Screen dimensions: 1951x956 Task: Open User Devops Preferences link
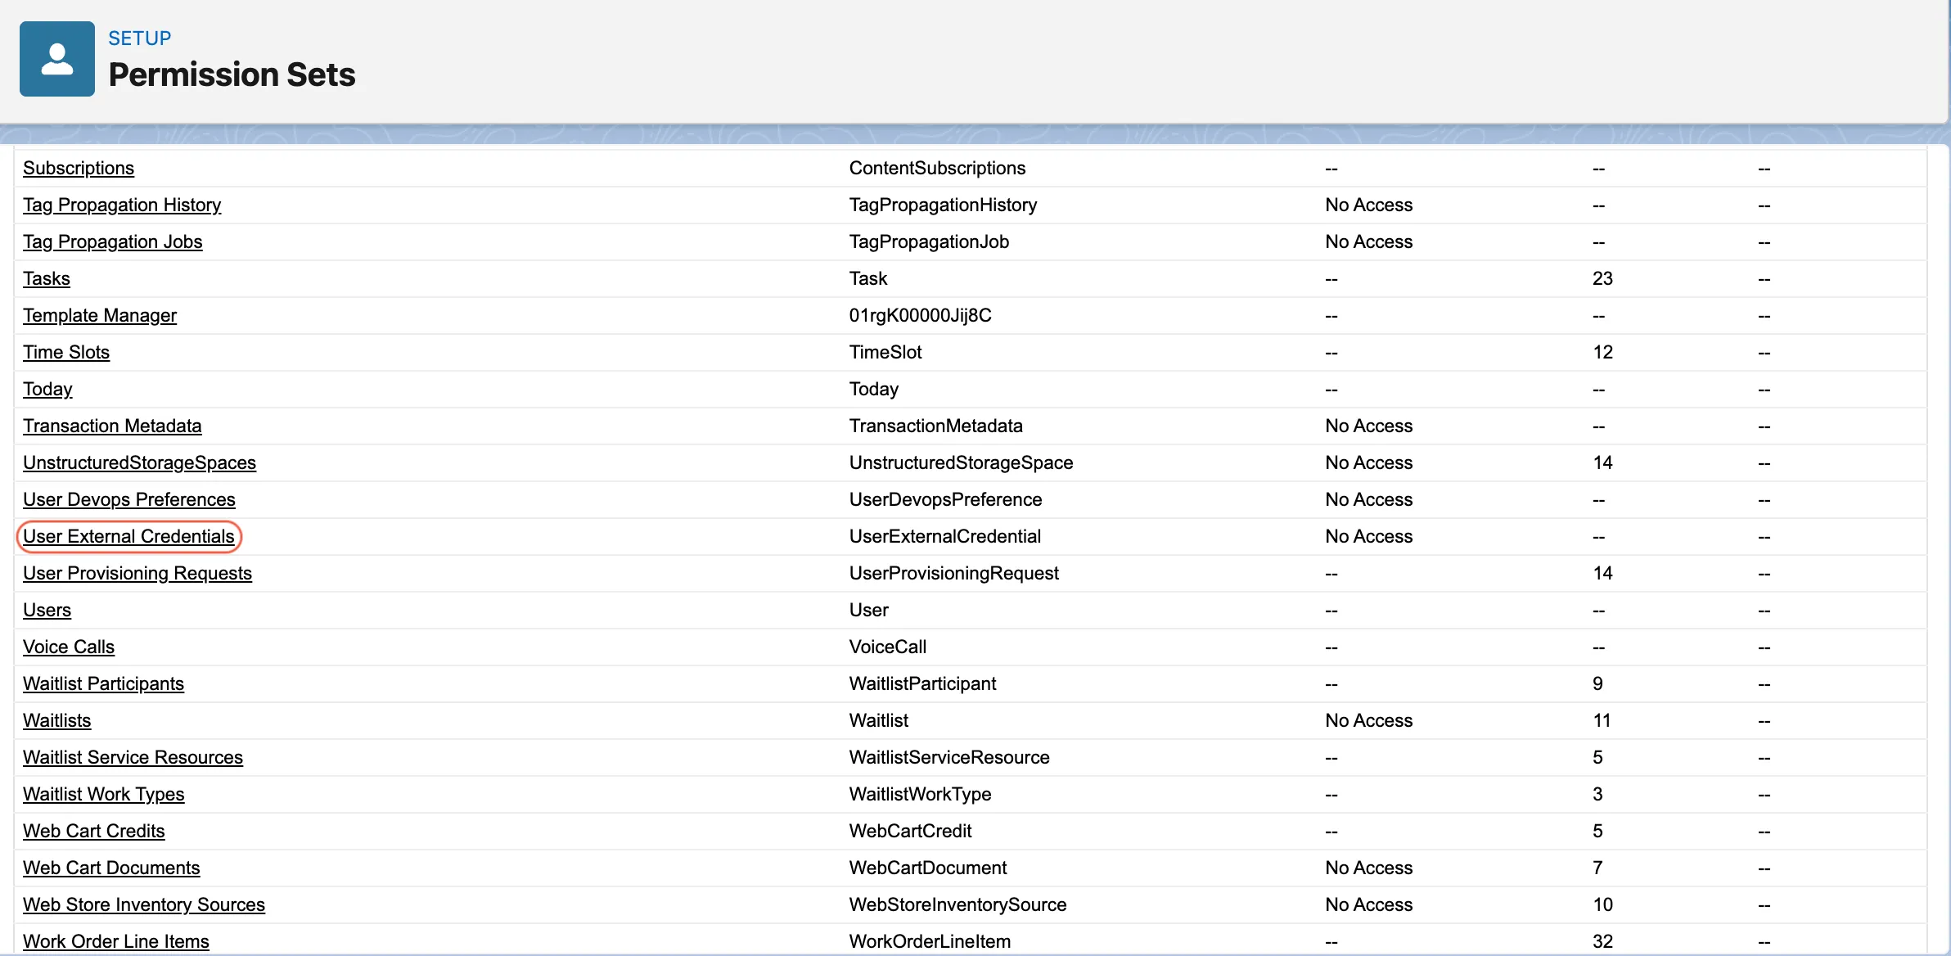click(129, 499)
